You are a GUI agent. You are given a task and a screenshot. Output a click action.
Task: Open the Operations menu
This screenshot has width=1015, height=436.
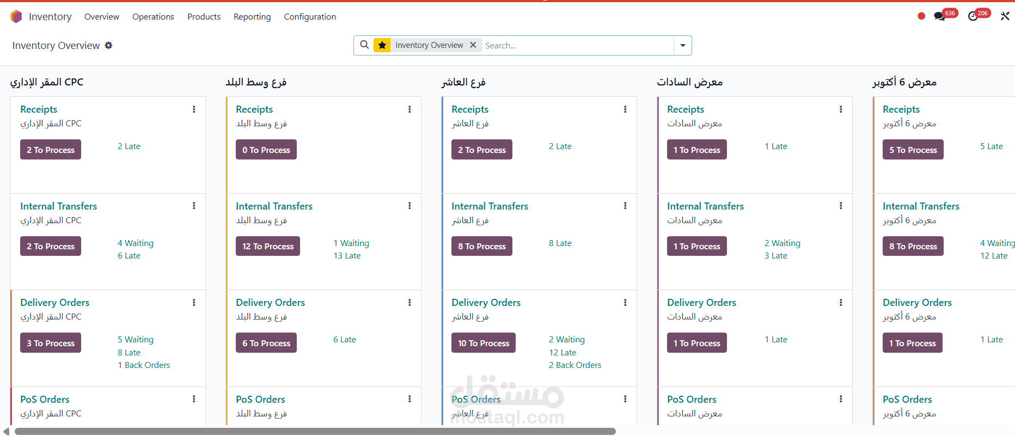pos(153,17)
